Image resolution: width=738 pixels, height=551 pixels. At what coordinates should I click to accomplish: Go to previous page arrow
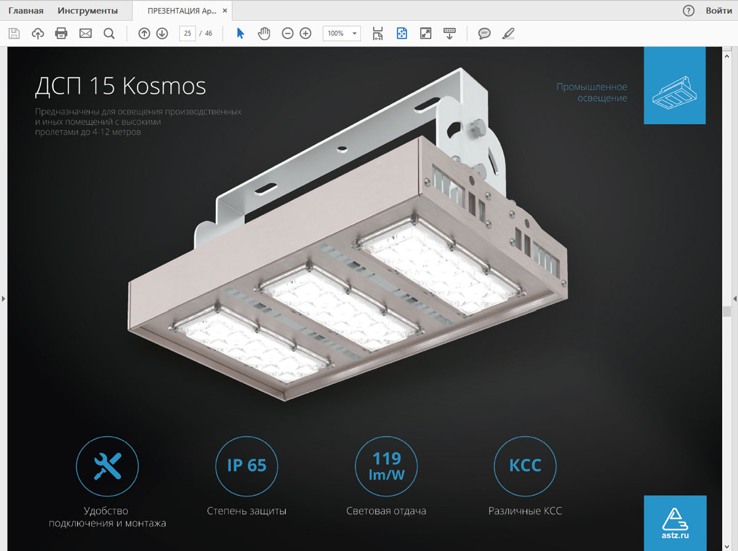coord(144,34)
